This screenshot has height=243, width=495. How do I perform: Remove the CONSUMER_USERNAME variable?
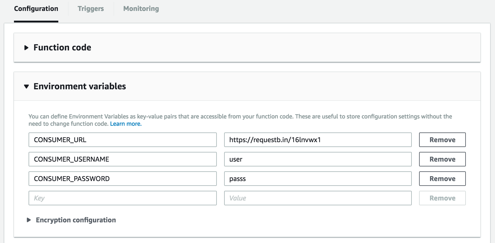(x=442, y=159)
